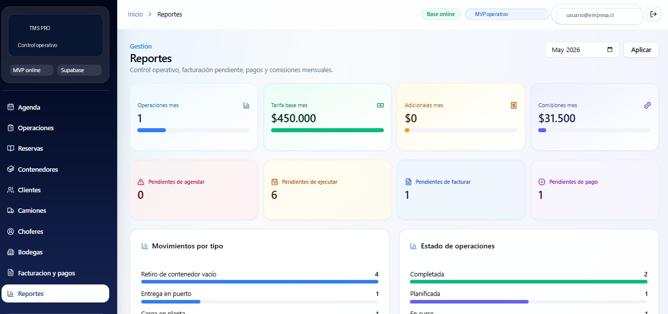Open the Choferes section
The width and height of the screenshot is (668, 314).
55,231
